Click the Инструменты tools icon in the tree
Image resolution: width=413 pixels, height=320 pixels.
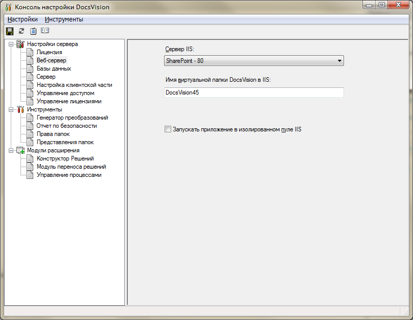[x=19, y=109]
